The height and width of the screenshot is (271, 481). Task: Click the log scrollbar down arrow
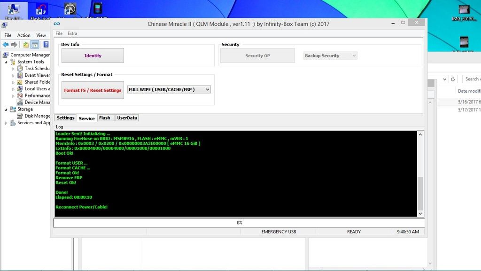pos(420,214)
